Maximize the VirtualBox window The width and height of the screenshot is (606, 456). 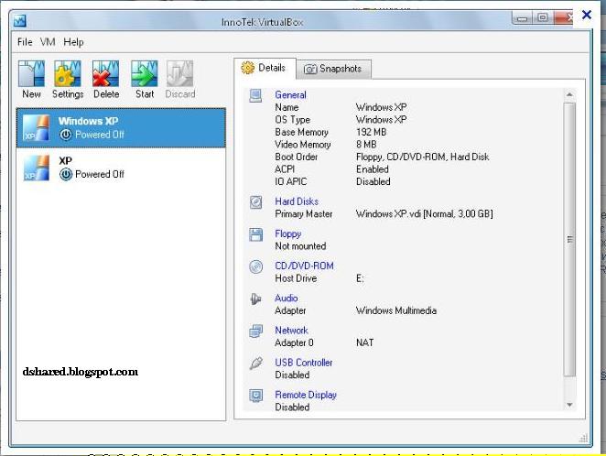click(543, 17)
